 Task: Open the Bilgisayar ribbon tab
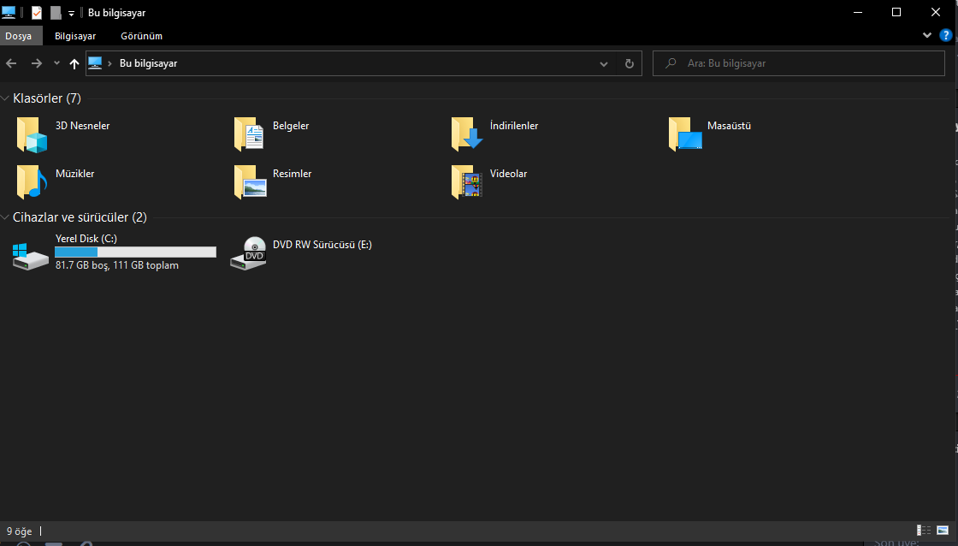[75, 36]
